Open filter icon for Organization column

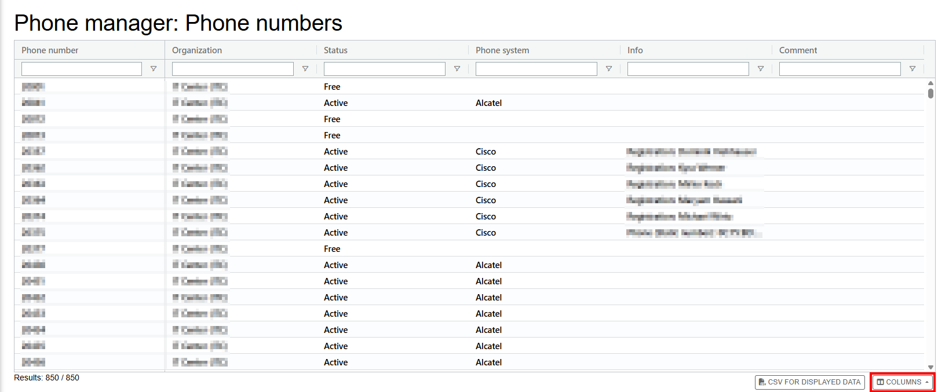(x=305, y=69)
